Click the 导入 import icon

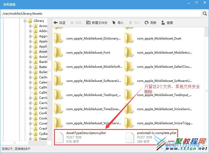pos(114,23)
